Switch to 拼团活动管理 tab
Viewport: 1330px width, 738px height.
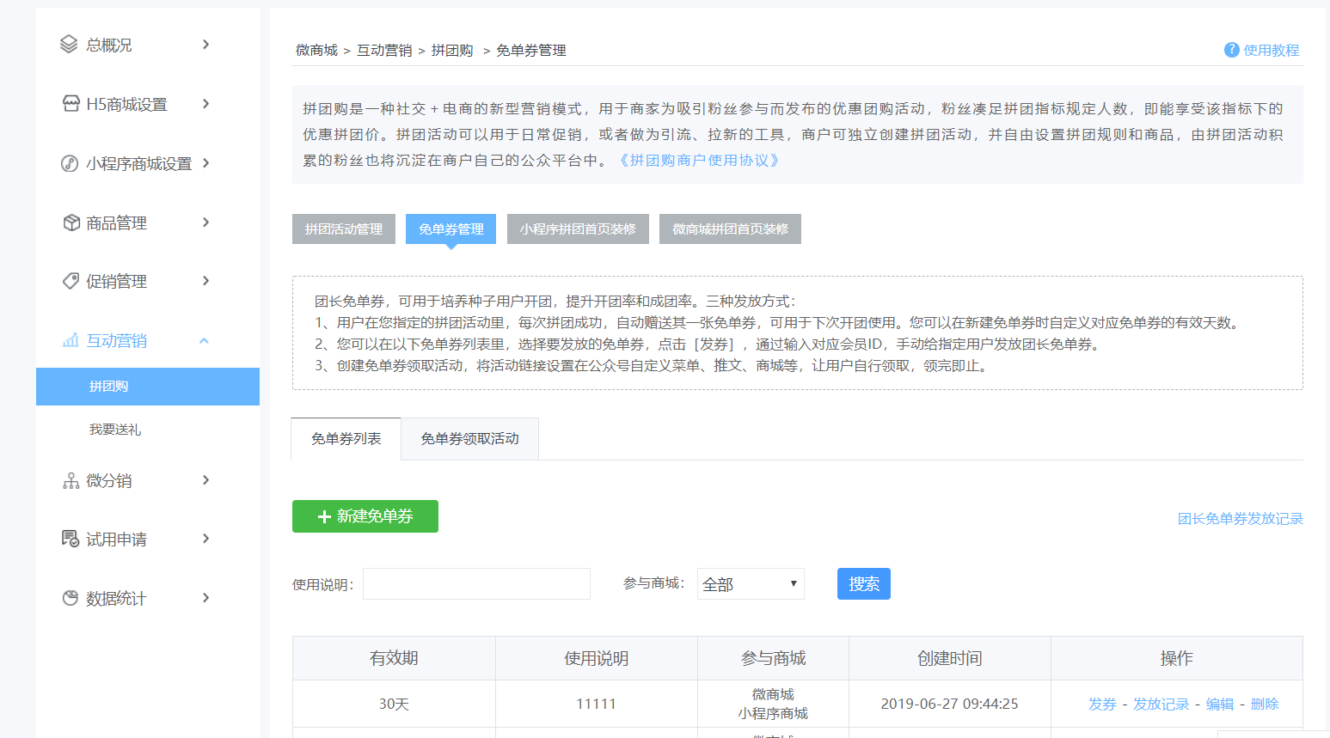click(344, 229)
